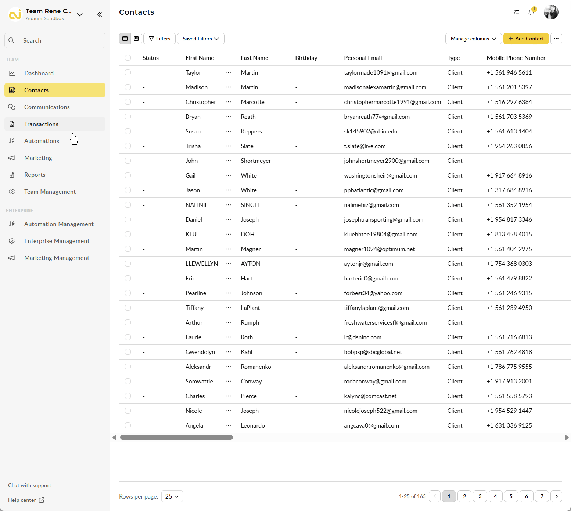Viewport: 571px width, 511px height.
Task: Go to Transactions in the sidebar
Action: (41, 124)
